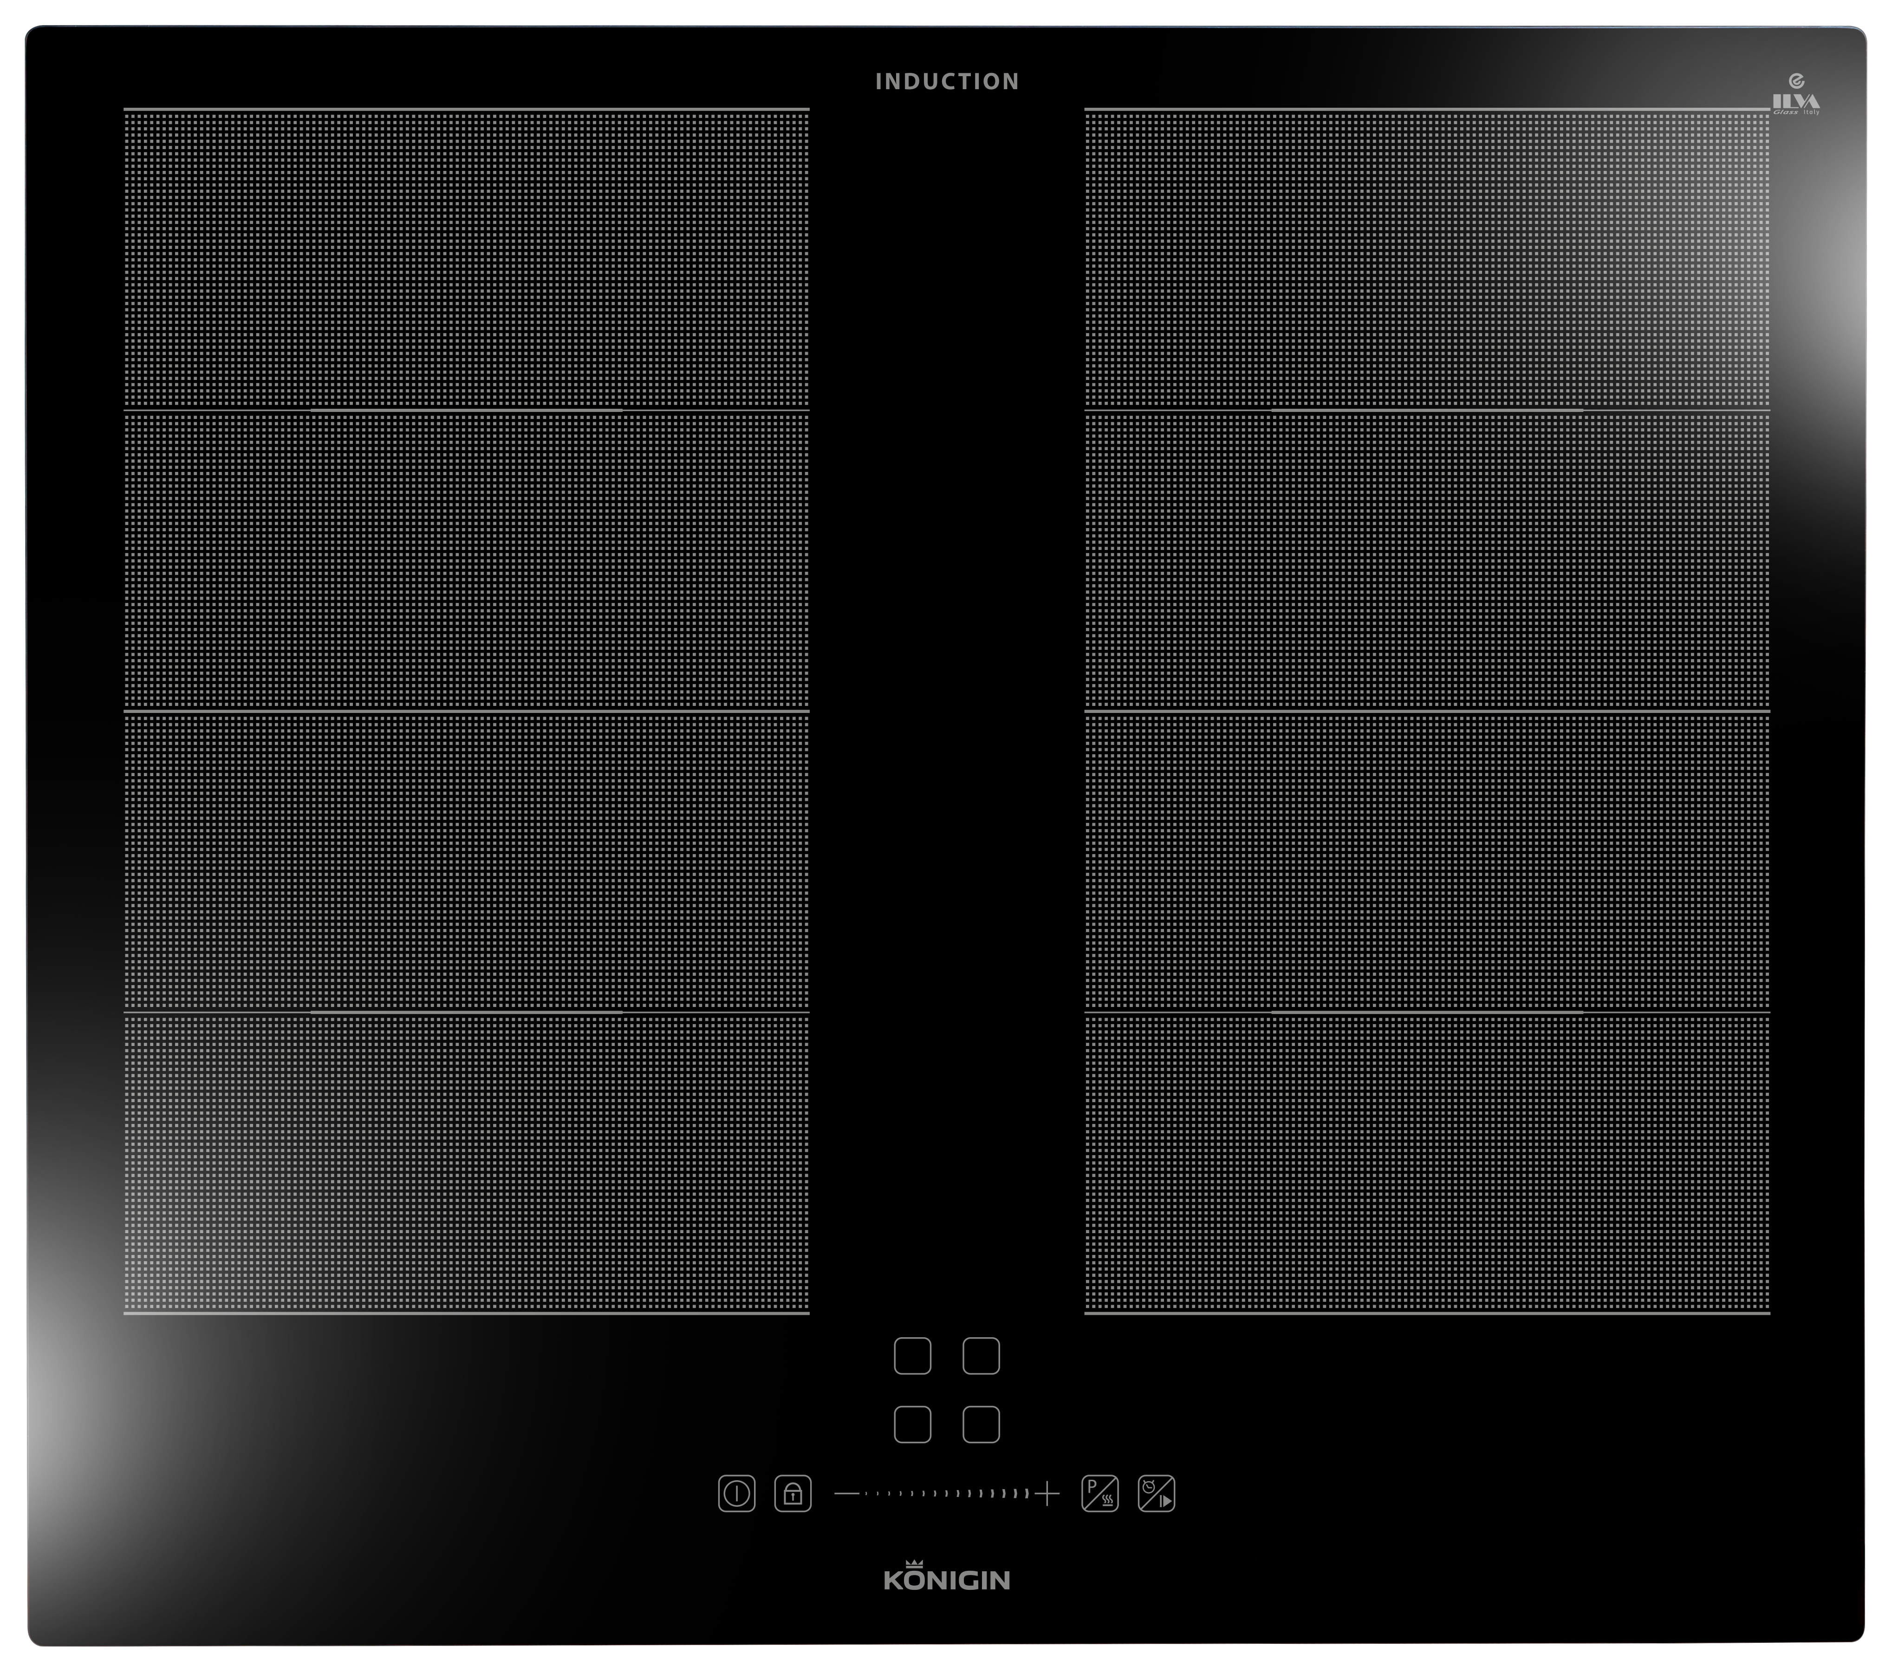
Task: Select the bottom-left zone selector square
Action: click(912, 1425)
